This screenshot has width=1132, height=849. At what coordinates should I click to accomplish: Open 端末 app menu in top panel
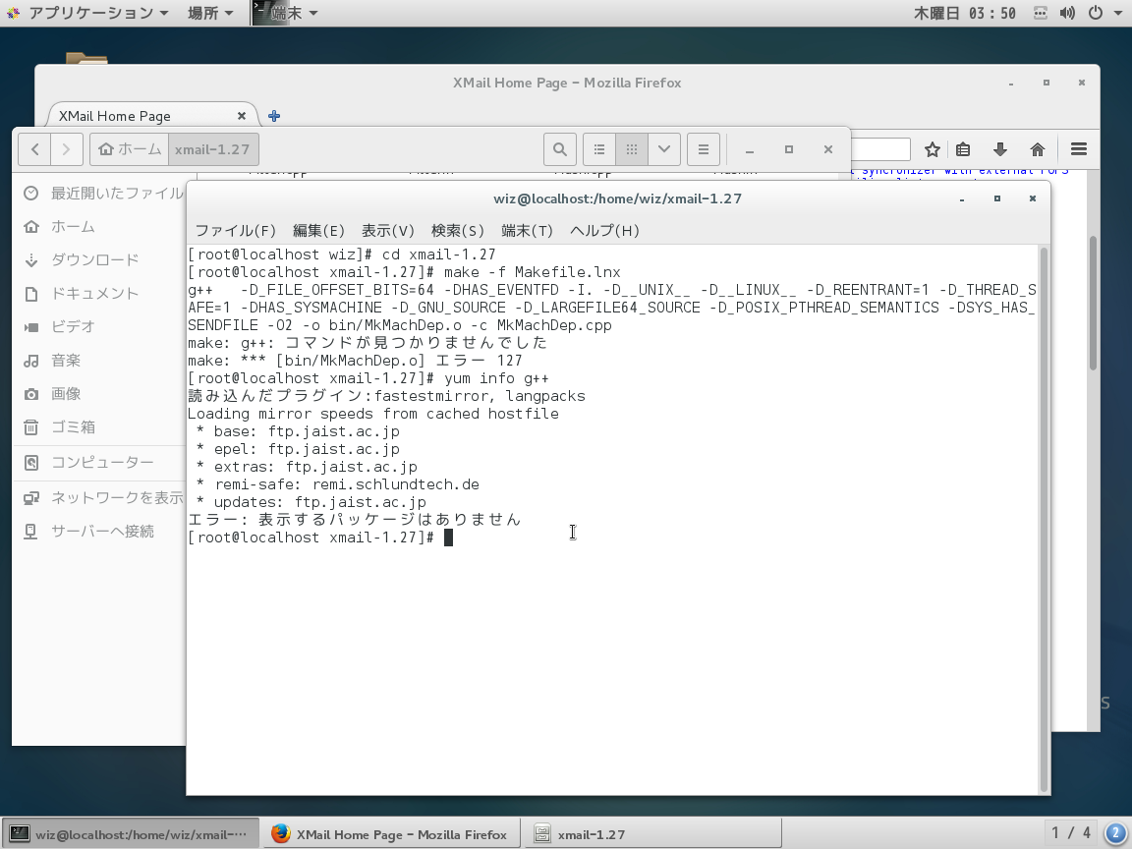(x=286, y=13)
